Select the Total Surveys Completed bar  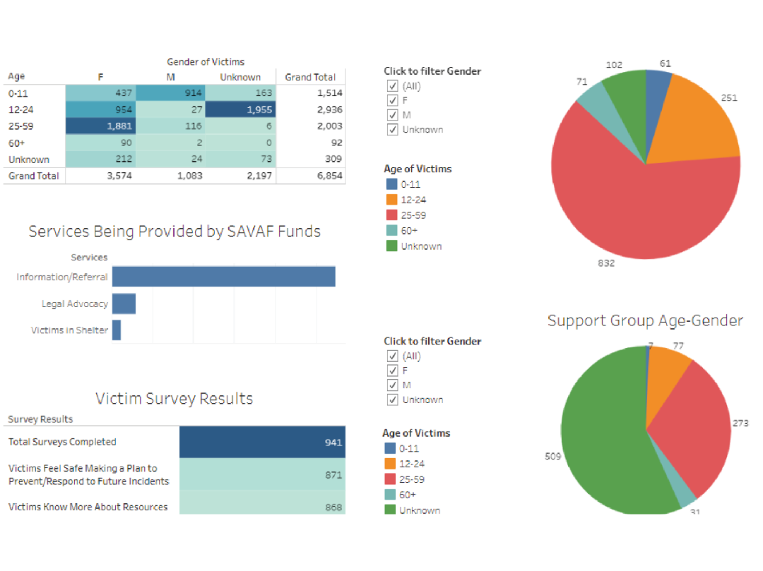coord(261,442)
